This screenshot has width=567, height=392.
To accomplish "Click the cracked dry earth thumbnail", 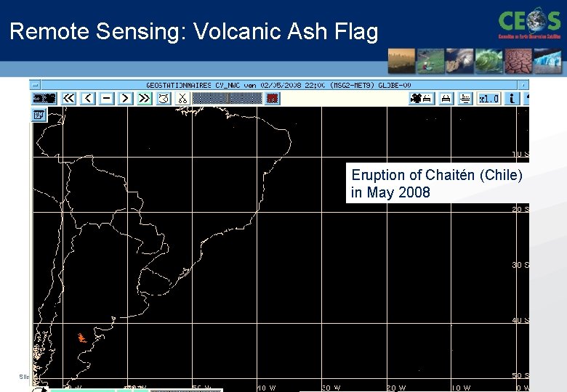I will click(x=518, y=61).
